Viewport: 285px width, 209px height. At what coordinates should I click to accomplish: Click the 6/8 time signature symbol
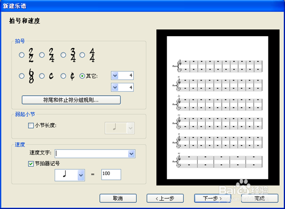31,76
